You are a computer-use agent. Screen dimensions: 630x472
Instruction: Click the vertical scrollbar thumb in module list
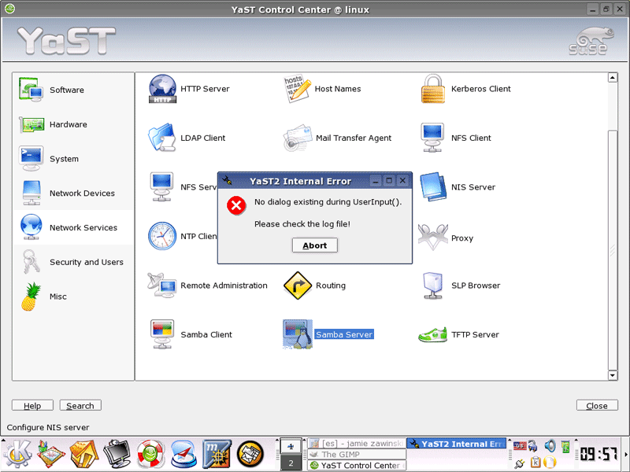coord(613,250)
